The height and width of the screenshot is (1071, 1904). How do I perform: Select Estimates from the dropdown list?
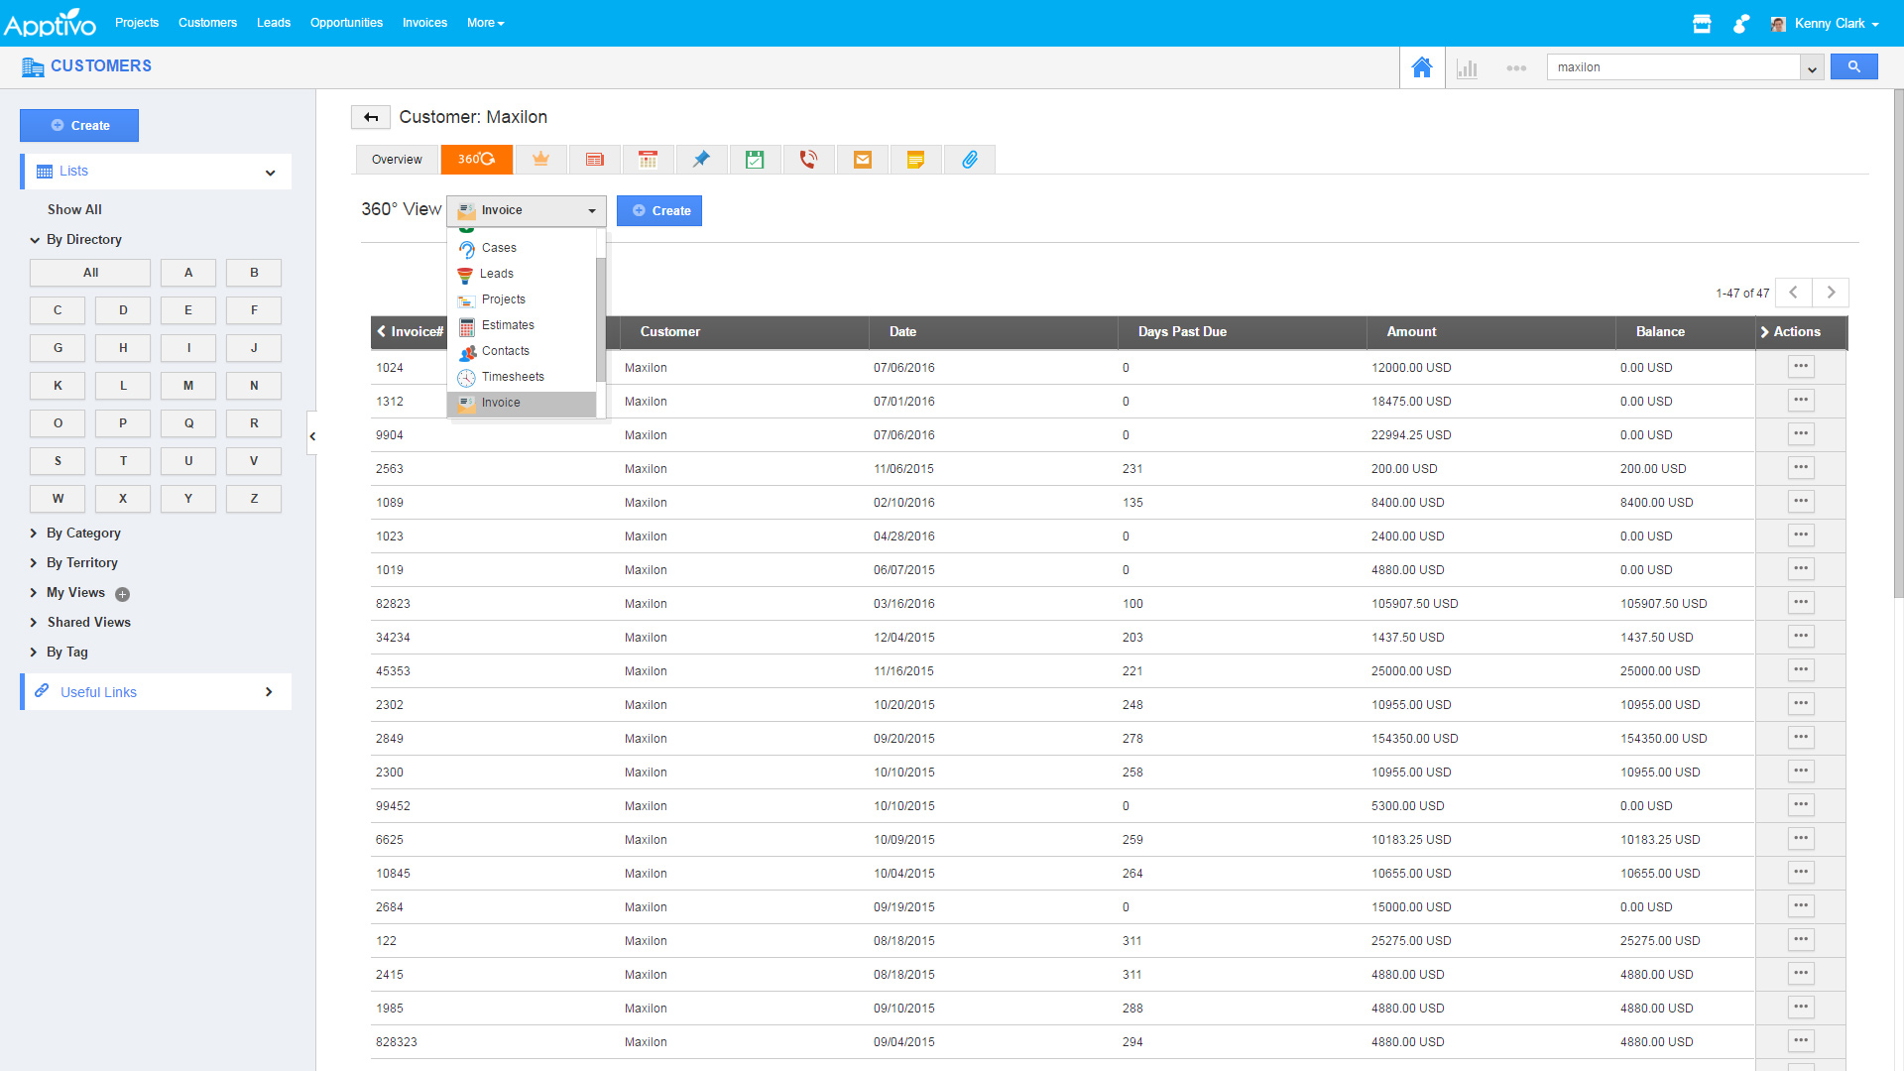(x=507, y=325)
